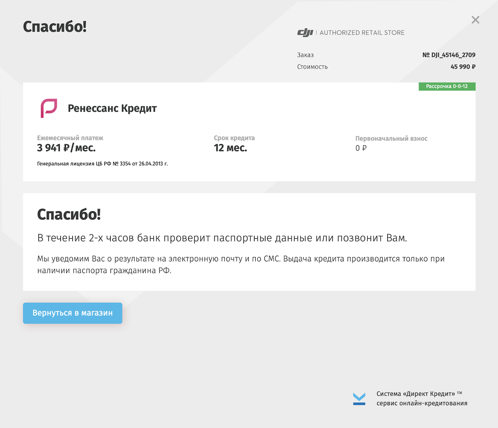Click the large Спасибо! page heading
Viewport: 498px width, 428px height.
point(55,27)
